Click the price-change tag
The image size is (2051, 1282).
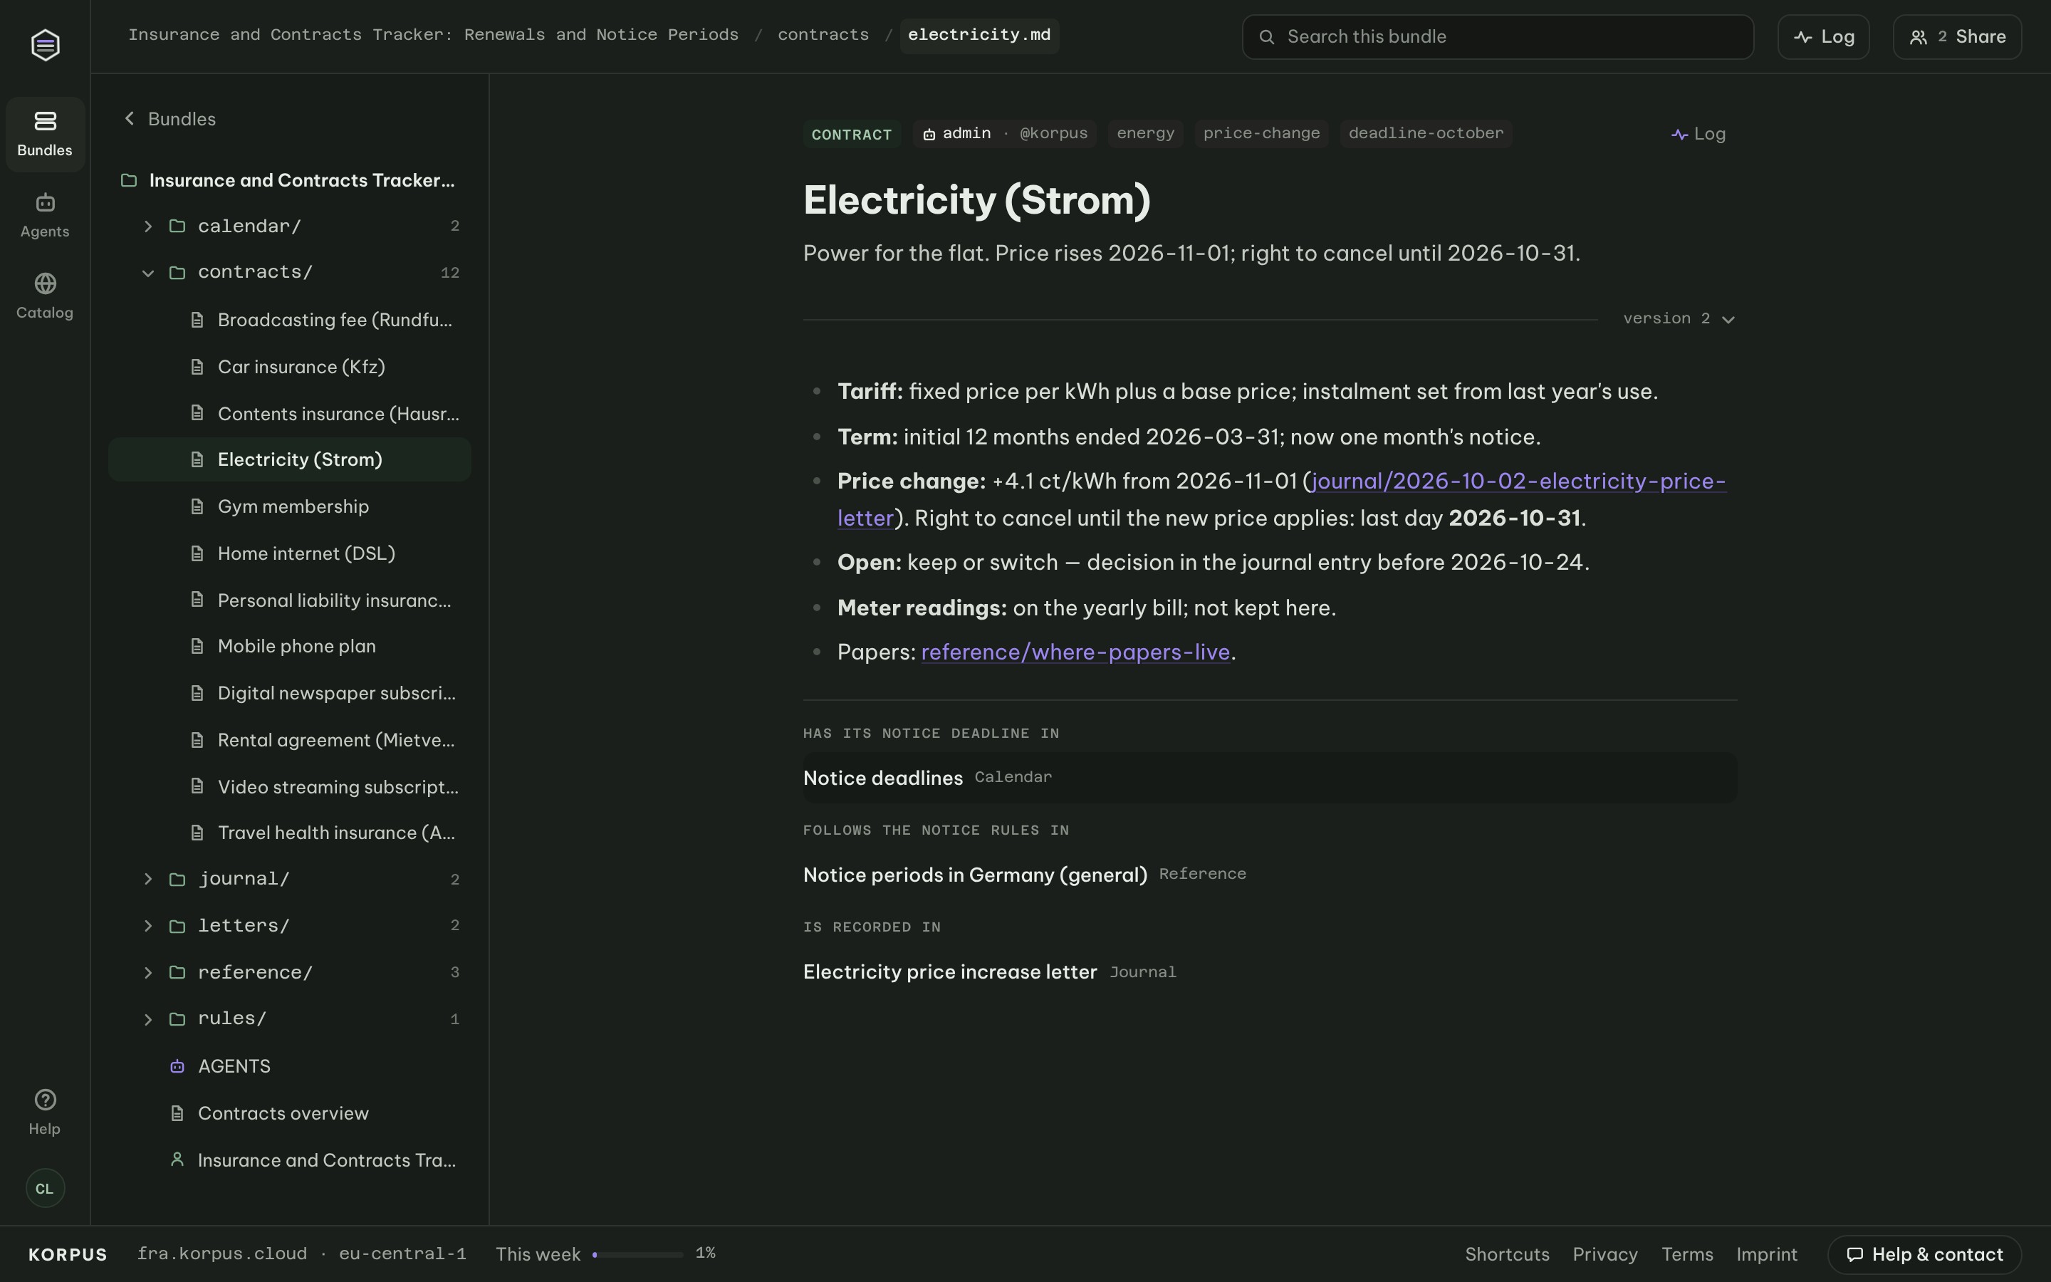click(x=1261, y=133)
